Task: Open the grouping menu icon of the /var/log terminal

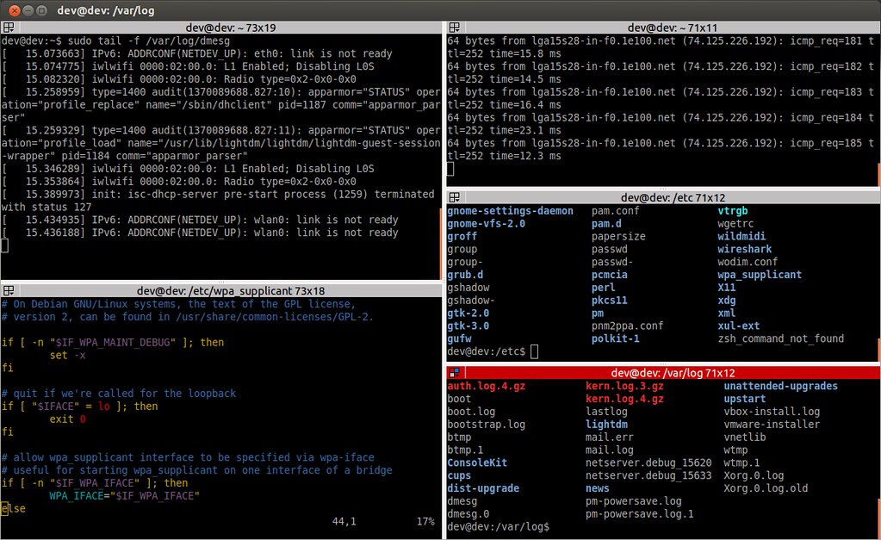Action: [451, 373]
